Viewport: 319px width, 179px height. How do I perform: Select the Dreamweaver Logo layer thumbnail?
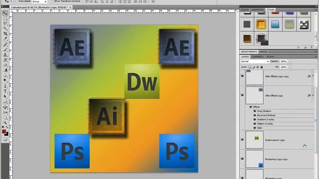255,140
